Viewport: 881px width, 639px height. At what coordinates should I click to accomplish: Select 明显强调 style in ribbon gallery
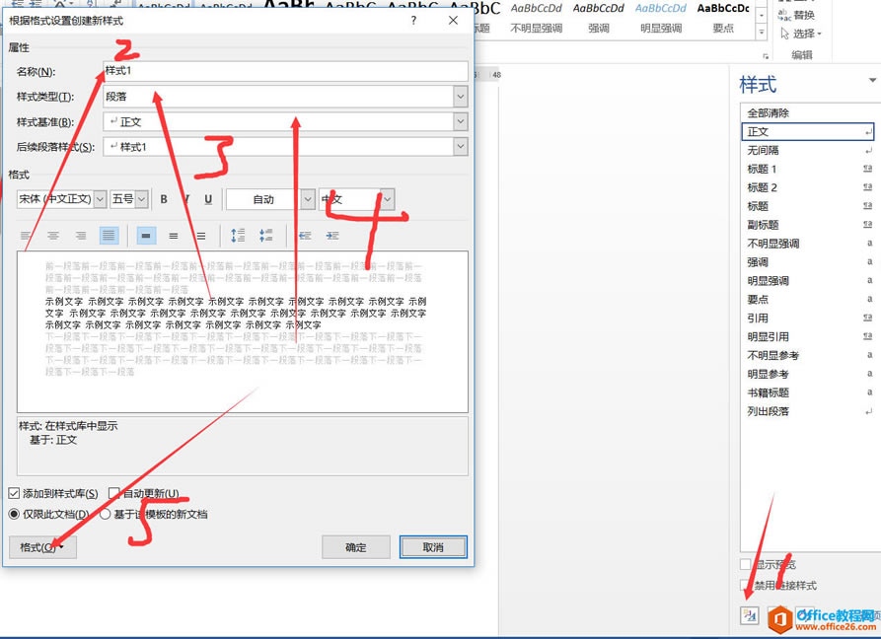tap(661, 19)
